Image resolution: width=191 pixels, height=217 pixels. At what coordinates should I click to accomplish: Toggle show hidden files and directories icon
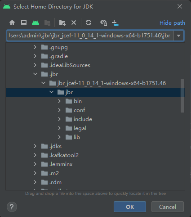pos(103,23)
